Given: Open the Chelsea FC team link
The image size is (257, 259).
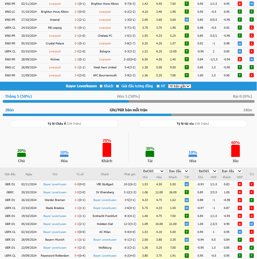Looking at the screenshot, I should point(105,36).
